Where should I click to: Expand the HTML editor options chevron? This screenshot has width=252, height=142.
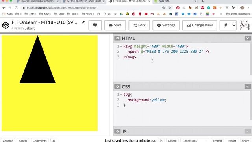[248, 38]
